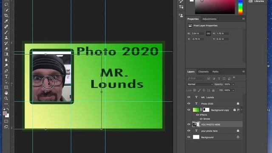The width and height of the screenshot is (272, 153).
Task: Select the Hand tool
Action: pos(6,93)
